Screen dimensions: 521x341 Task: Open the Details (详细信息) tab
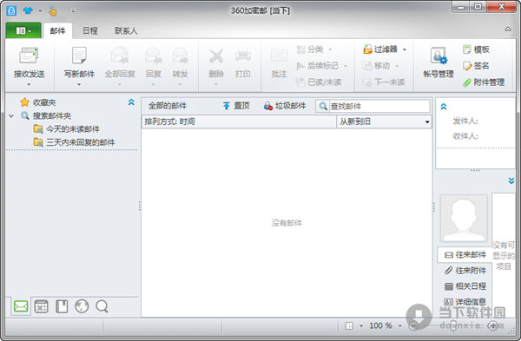pyautogui.click(x=465, y=302)
